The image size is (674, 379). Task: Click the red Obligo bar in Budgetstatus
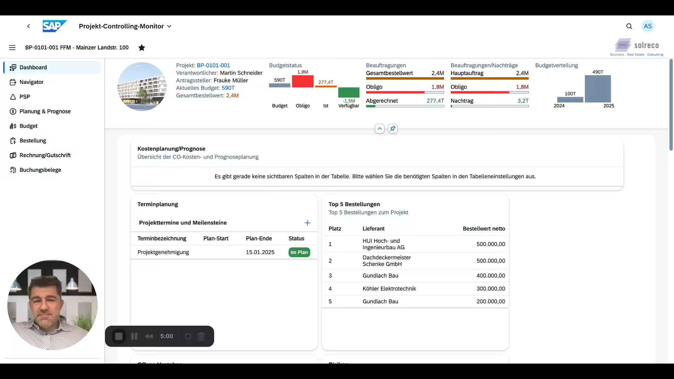[x=303, y=81]
